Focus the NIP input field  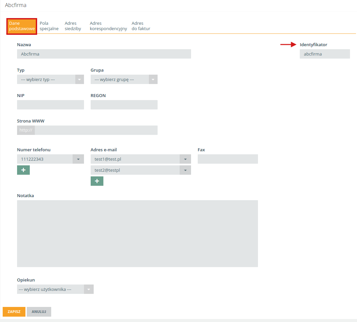(x=51, y=105)
